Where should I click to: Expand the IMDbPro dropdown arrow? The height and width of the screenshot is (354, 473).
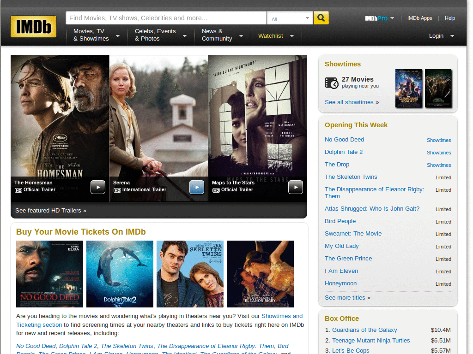coord(392,18)
